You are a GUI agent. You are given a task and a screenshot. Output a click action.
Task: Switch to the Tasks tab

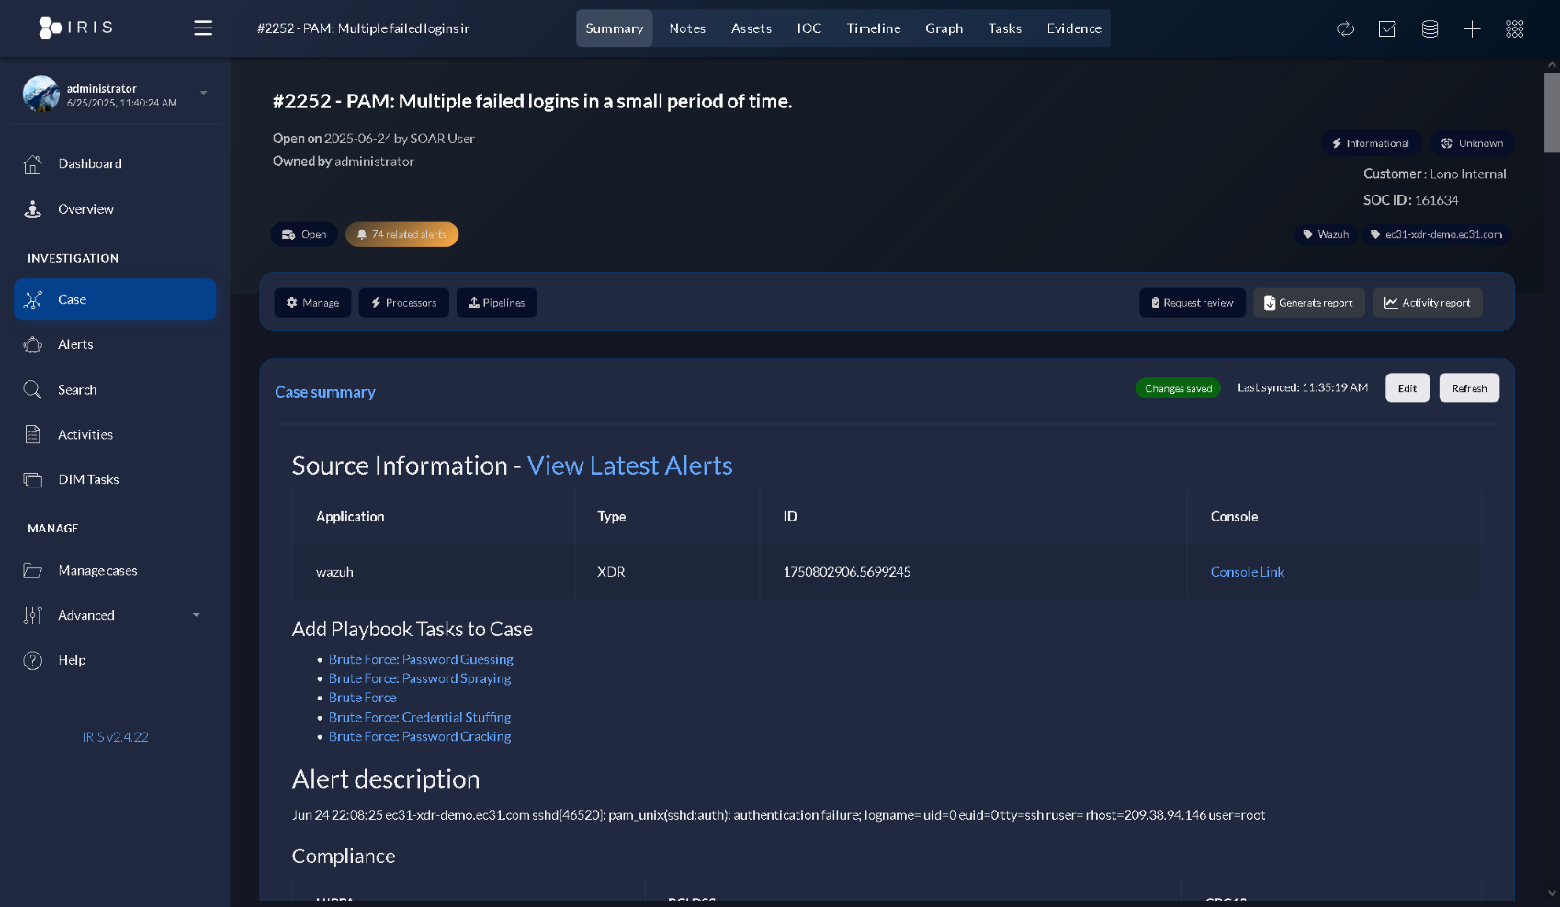point(1005,28)
